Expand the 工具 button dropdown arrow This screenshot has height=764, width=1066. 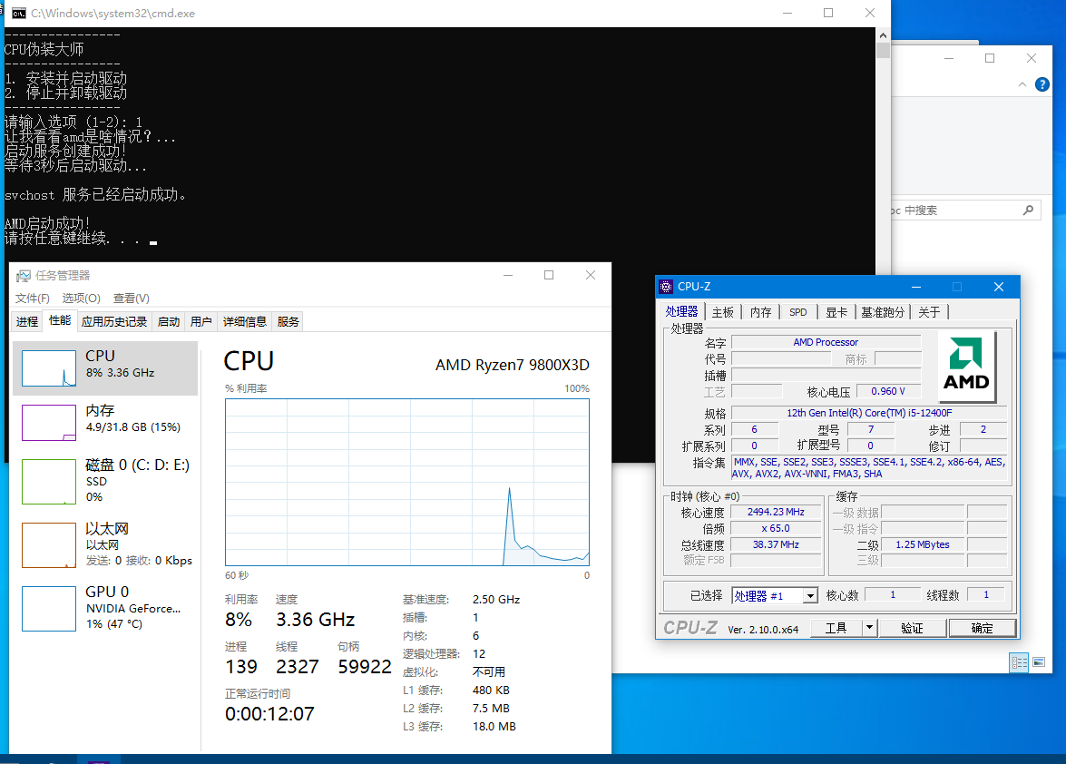[869, 627]
